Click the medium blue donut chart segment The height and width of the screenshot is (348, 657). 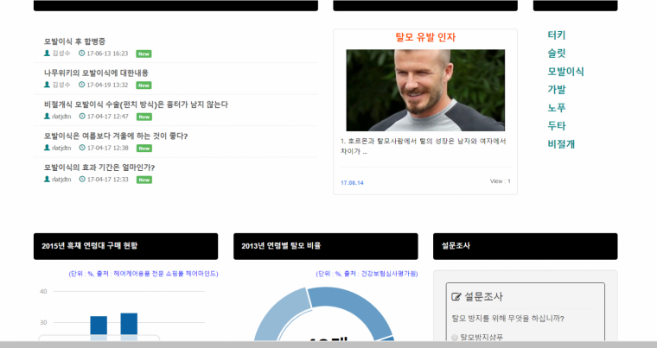point(354,307)
